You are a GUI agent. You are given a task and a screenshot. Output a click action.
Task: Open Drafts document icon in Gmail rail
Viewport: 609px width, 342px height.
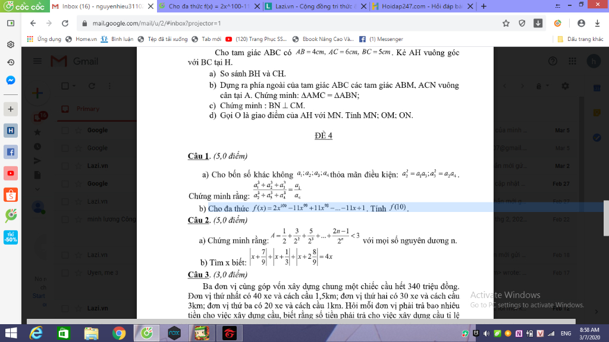(x=37, y=175)
